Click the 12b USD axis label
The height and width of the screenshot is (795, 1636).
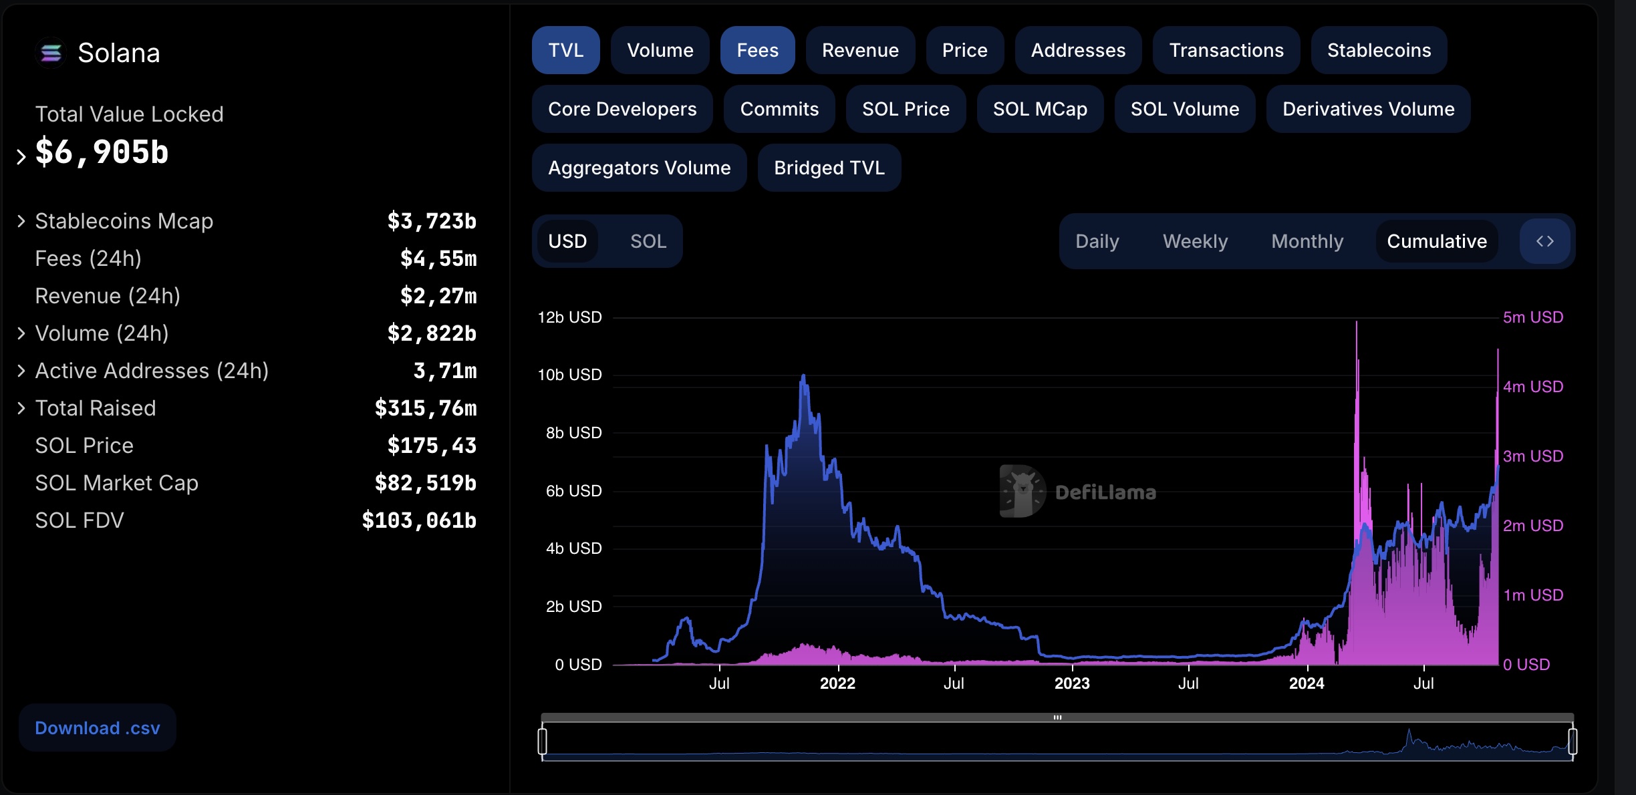click(570, 317)
